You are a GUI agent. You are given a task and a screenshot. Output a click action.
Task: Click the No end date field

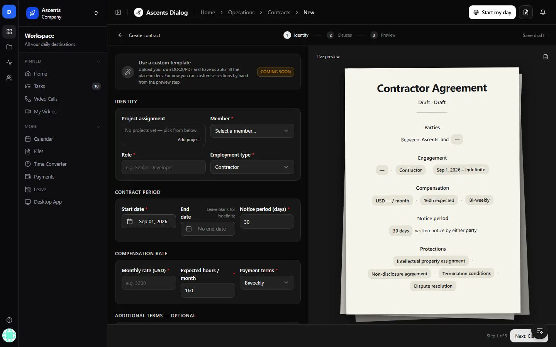pos(208,229)
